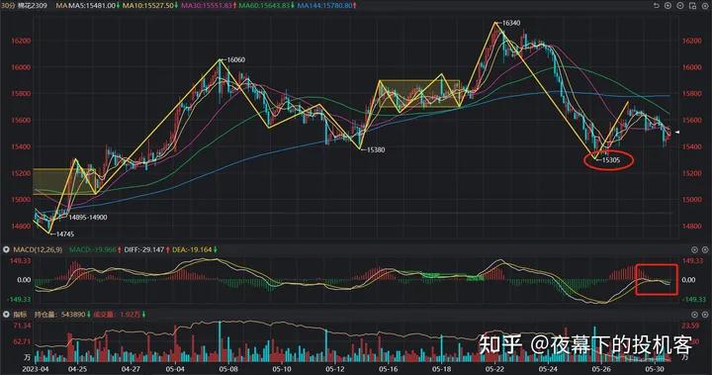Click the 05-22 date on time axis
Viewport: 712px width, 375px height.
[494, 369]
